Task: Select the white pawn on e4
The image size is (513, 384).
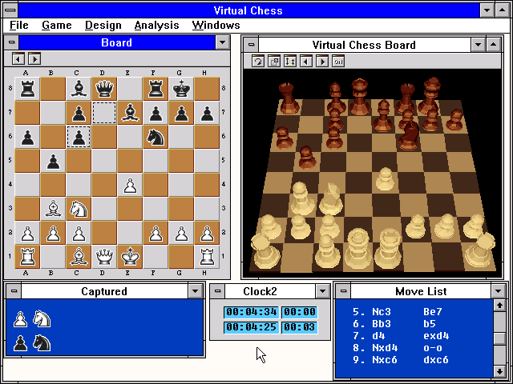Action: pyautogui.click(x=130, y=185)
